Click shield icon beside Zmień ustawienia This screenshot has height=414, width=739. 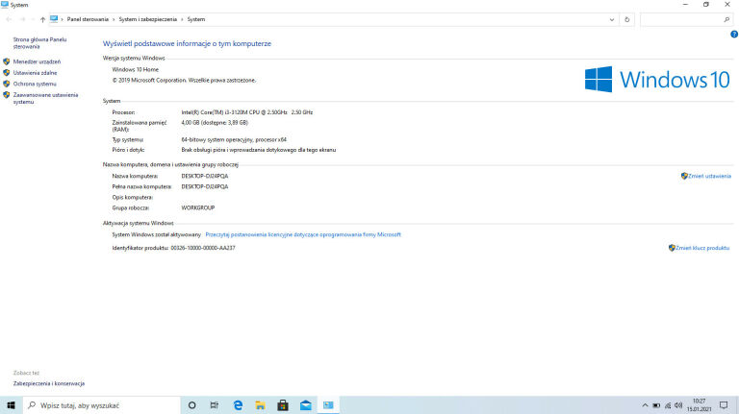pos(684,176)
